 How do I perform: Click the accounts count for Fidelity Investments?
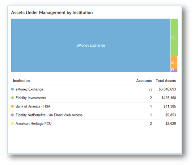151,98
